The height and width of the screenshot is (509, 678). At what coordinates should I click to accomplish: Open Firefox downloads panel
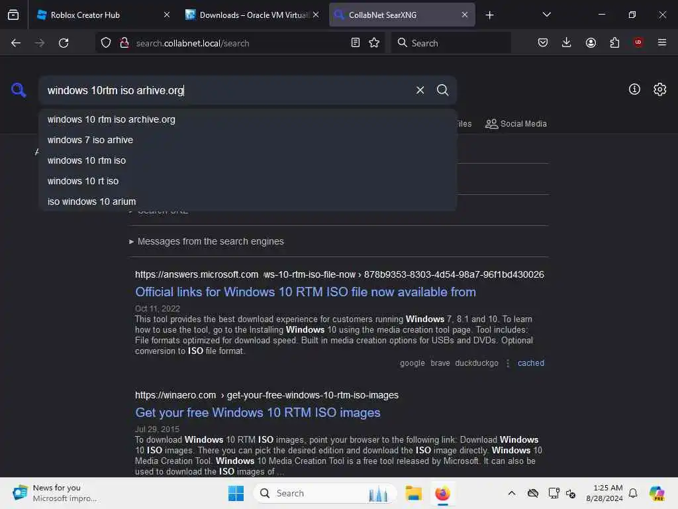[x=567, y=42]
